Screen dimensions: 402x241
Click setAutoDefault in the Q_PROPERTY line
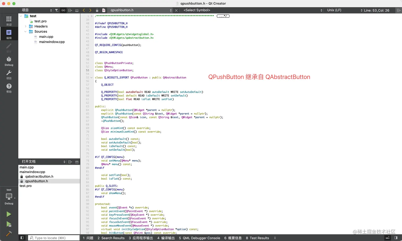tap(191, 92)
